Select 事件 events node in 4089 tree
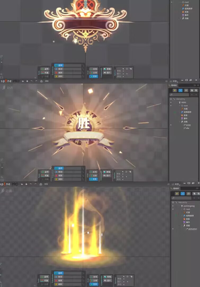This screenshot has width=200, height=287. [x=184, y=118]
